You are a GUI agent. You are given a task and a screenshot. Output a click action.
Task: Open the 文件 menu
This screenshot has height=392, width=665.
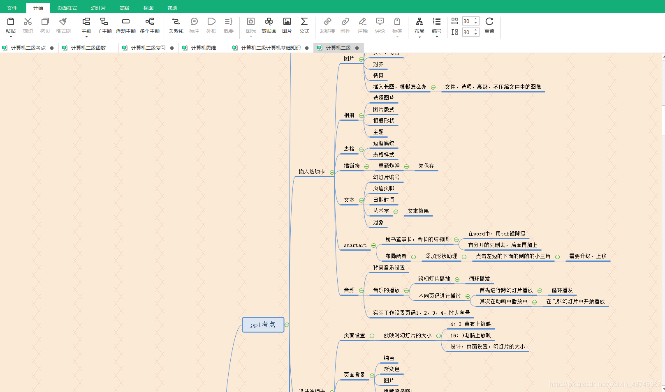pos(12,8)
